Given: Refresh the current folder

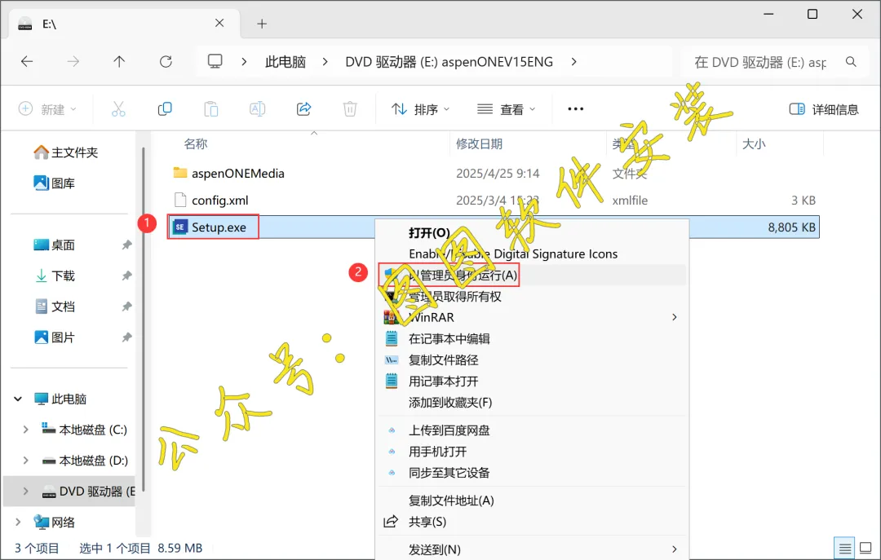Looking at the screenshot, I should [x=166, y=62].
